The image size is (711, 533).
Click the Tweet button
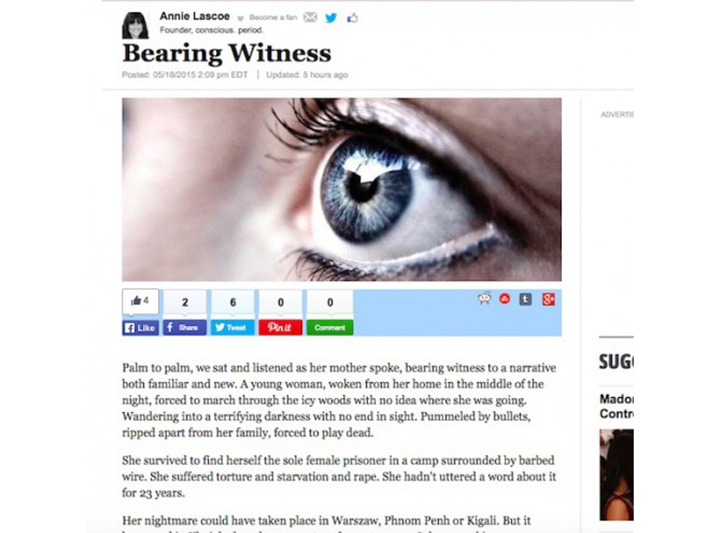(x=233, y=327)
